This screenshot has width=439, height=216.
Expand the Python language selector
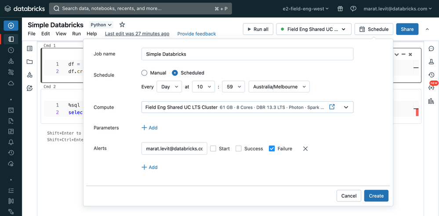(x=101, y=25)
